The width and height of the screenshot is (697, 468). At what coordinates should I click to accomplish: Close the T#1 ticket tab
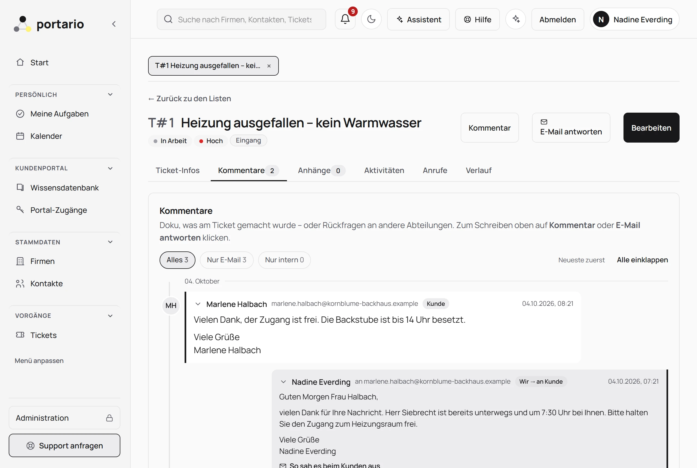click(269, 66)
